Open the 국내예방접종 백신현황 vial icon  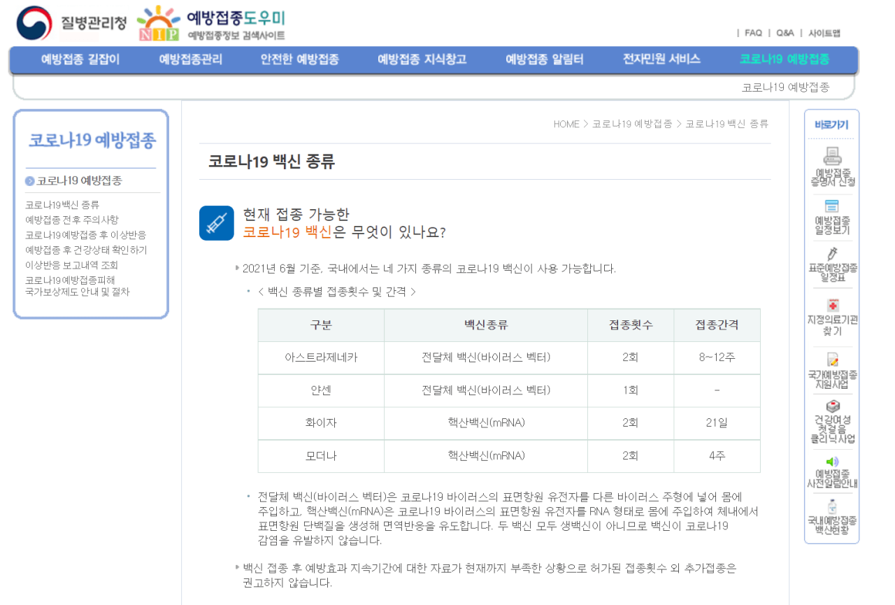pyautogui.click(x=832, y=508)
